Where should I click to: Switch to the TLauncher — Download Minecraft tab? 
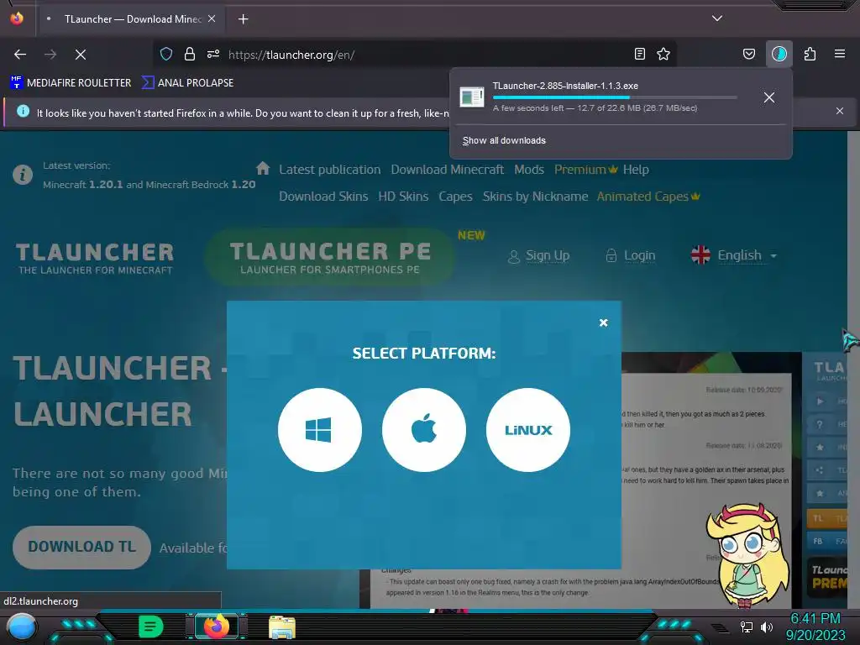click(x=133, y=19)
